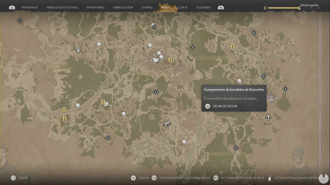Switch to HABILIDADES ACTIVAS tab
This screenshot has height=185, width=330.
tap(62, 7)
